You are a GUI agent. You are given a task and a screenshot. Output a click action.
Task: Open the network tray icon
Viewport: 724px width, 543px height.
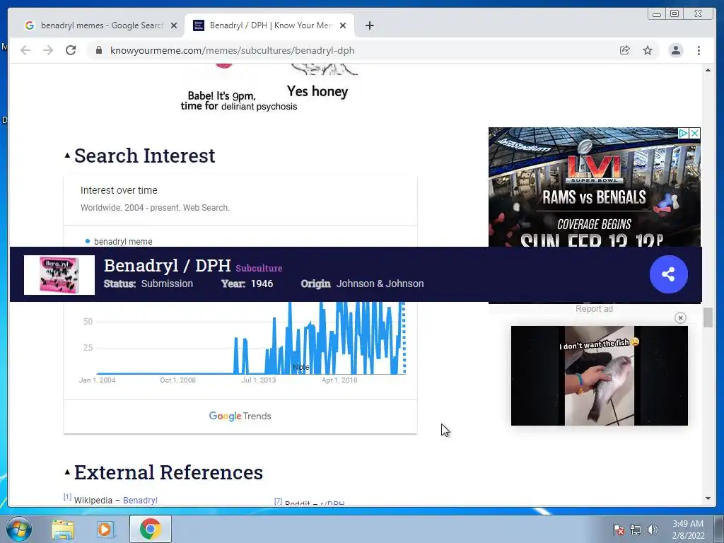click(x=636, y=530)
